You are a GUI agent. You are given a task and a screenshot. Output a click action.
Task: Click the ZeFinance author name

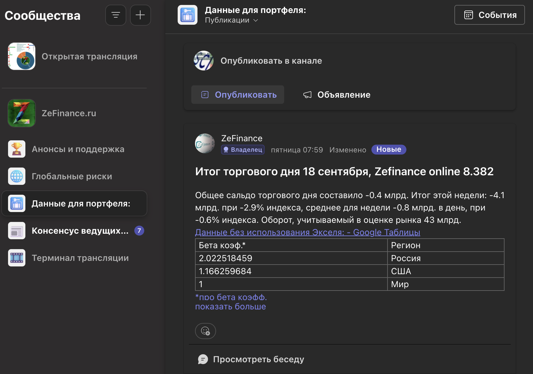[x=242, y=138]
